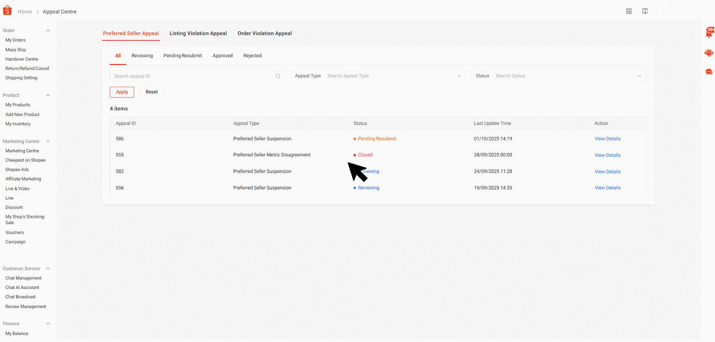Focus the Search Appeal ID input field

pos(192,76)
